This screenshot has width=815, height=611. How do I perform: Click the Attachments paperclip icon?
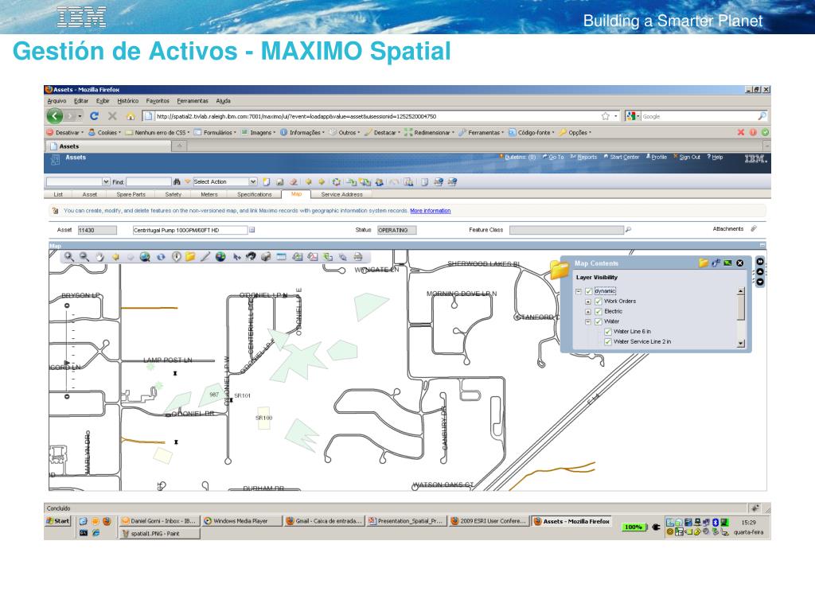pyautogui.click(x=754, y=228)
